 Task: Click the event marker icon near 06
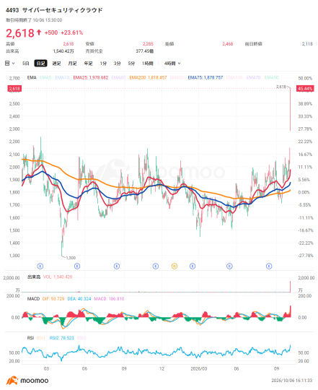pyautogui.click(x=77, y=266)
